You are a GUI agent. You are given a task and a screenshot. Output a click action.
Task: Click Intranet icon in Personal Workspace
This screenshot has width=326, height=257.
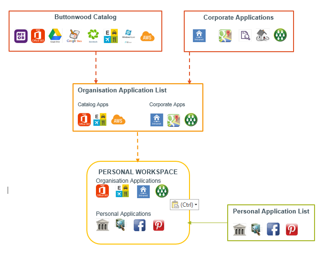click(143, 191)
